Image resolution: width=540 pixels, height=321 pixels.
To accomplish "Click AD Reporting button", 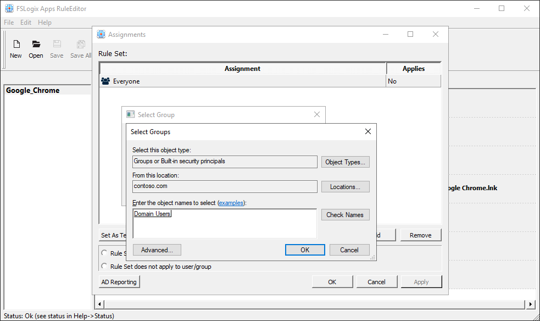I will [119, 282].
